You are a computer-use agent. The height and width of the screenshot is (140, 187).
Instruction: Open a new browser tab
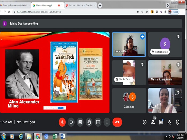click(100, 6)
